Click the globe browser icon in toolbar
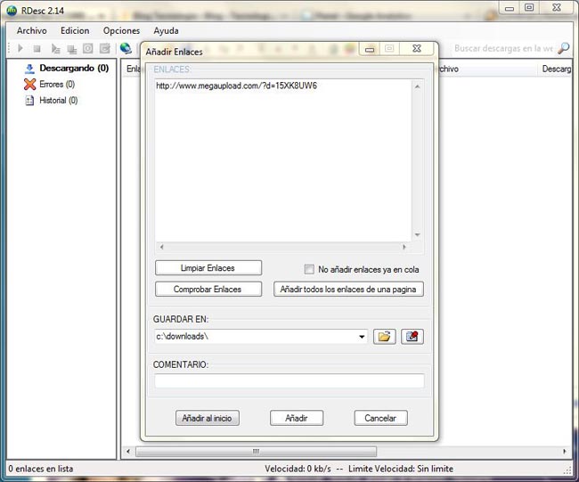 coord(126,48)
